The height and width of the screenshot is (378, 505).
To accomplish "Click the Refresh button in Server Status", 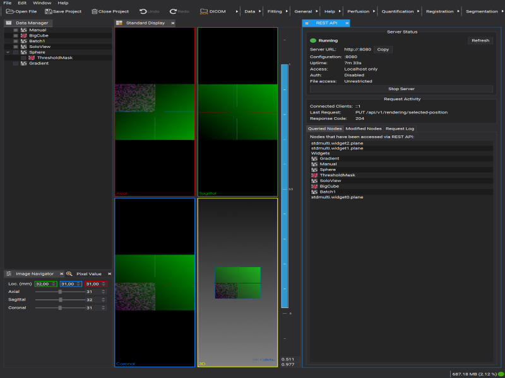I will pos(480,40).
